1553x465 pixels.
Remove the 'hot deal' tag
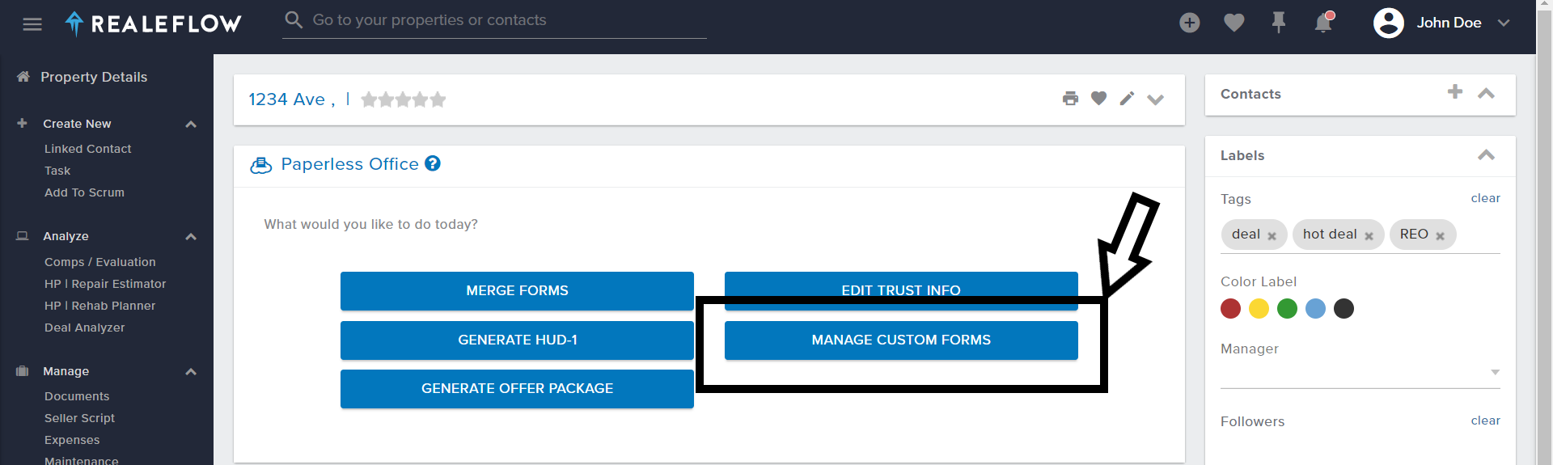pos(1369,236)
